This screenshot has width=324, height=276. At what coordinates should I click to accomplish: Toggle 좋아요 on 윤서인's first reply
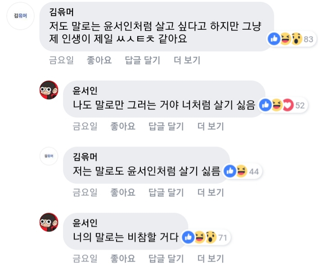[x=123, y=127]
